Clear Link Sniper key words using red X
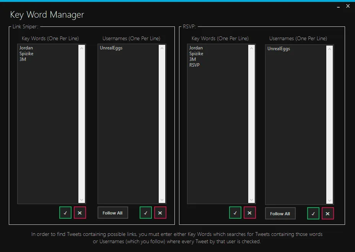355x252 pixels. tap(80, 213)
